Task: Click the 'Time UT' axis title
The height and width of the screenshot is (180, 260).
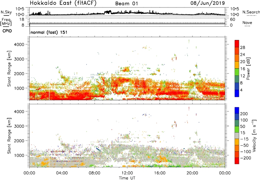Action: point(127,178)
